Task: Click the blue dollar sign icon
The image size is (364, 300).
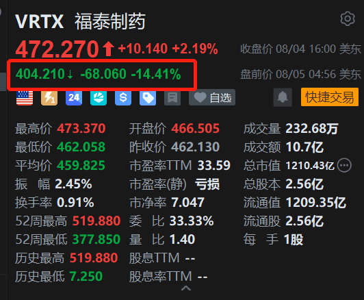Action: point(123,97)
